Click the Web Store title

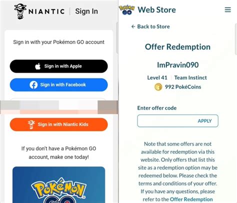[156, 10]
